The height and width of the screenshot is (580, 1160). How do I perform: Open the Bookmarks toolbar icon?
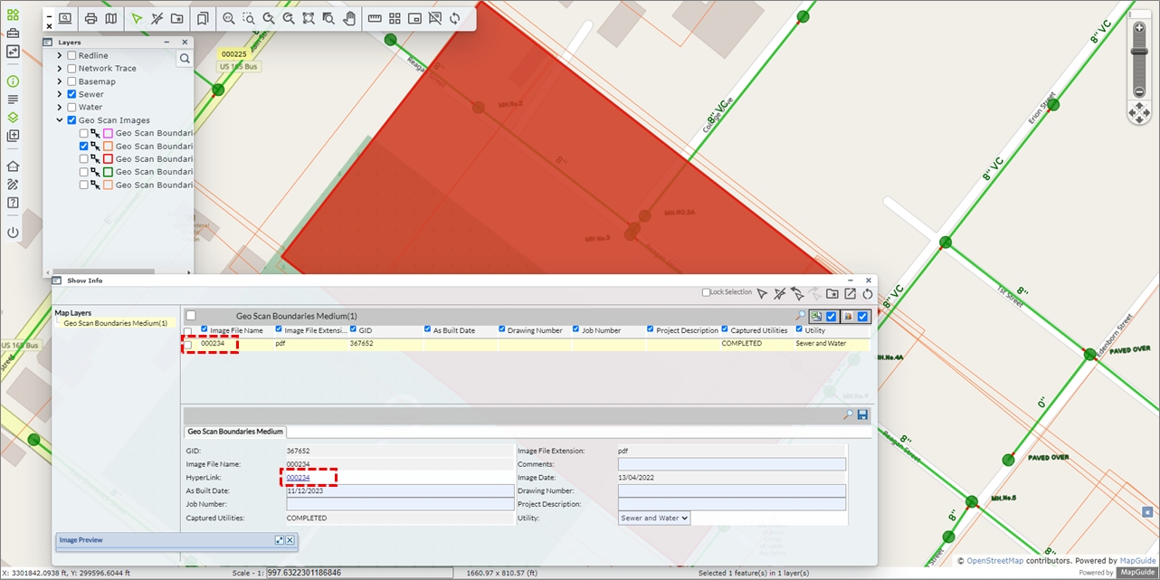pyautogui.click(x=203, y=18)
